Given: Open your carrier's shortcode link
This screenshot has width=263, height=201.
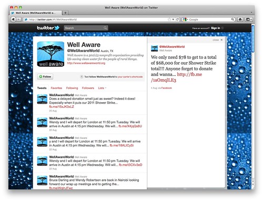Looking at the screenshot, I should 130,77.
